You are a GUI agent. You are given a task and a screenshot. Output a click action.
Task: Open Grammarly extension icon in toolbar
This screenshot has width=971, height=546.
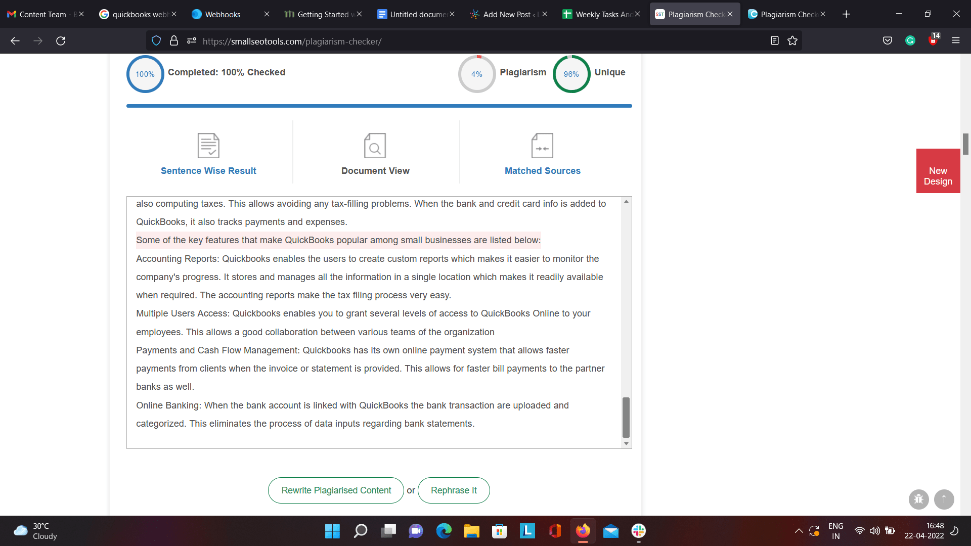910,41
